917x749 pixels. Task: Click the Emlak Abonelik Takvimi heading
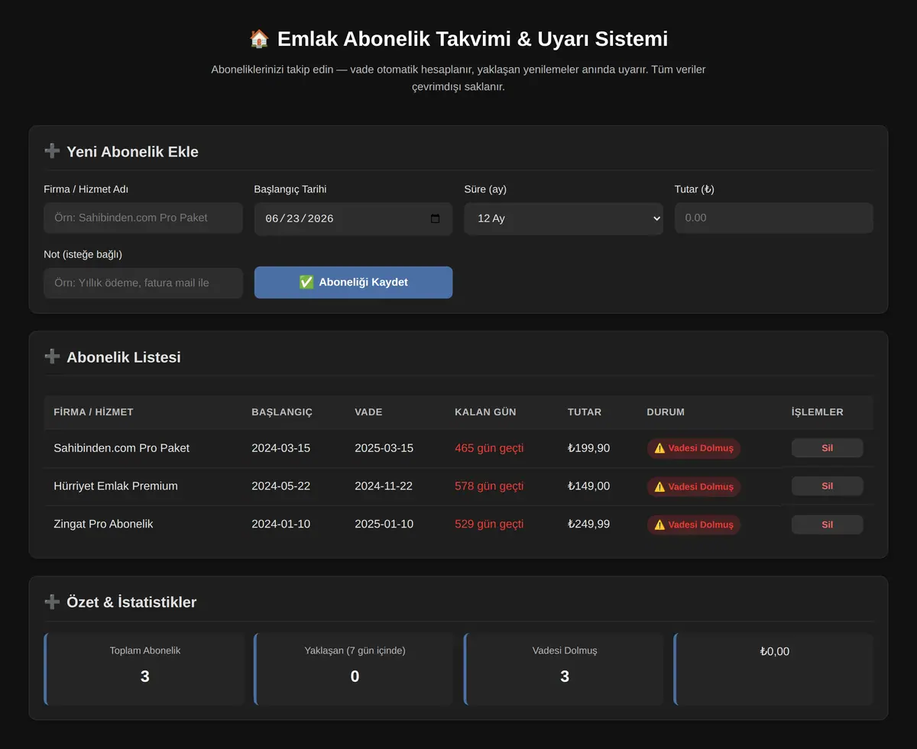(x=458, y=39)
